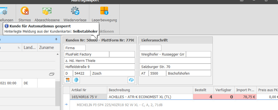Click the stacked cards icon in list
278x110 pixels.
(52, 74)
